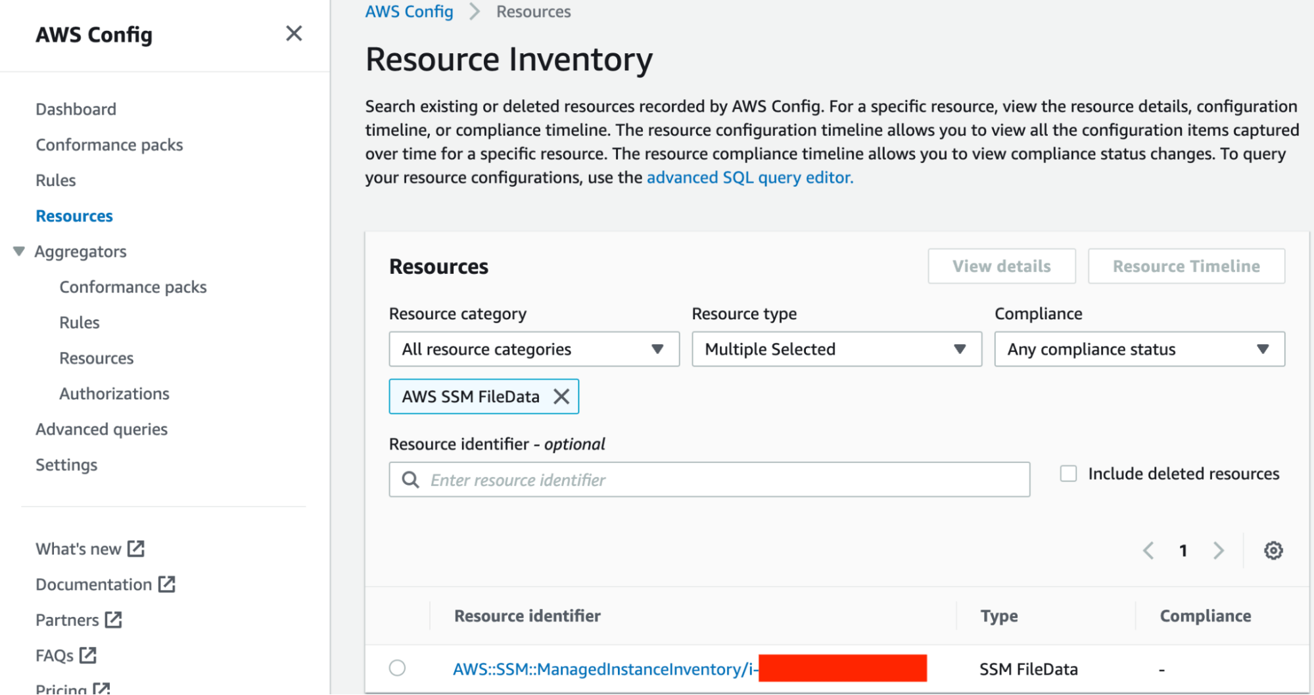Navigate to Dashboard in sidebar

76,109
